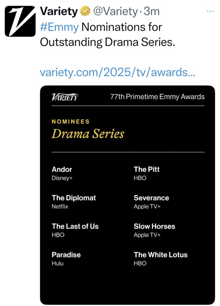Open Variety's profile avatar
Viewport: 220px width, 306px height.
click(x=20, y=21)
